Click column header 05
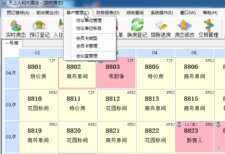This screenshot has width=225, height=154. pyautogui.click(x=194, y=53)
